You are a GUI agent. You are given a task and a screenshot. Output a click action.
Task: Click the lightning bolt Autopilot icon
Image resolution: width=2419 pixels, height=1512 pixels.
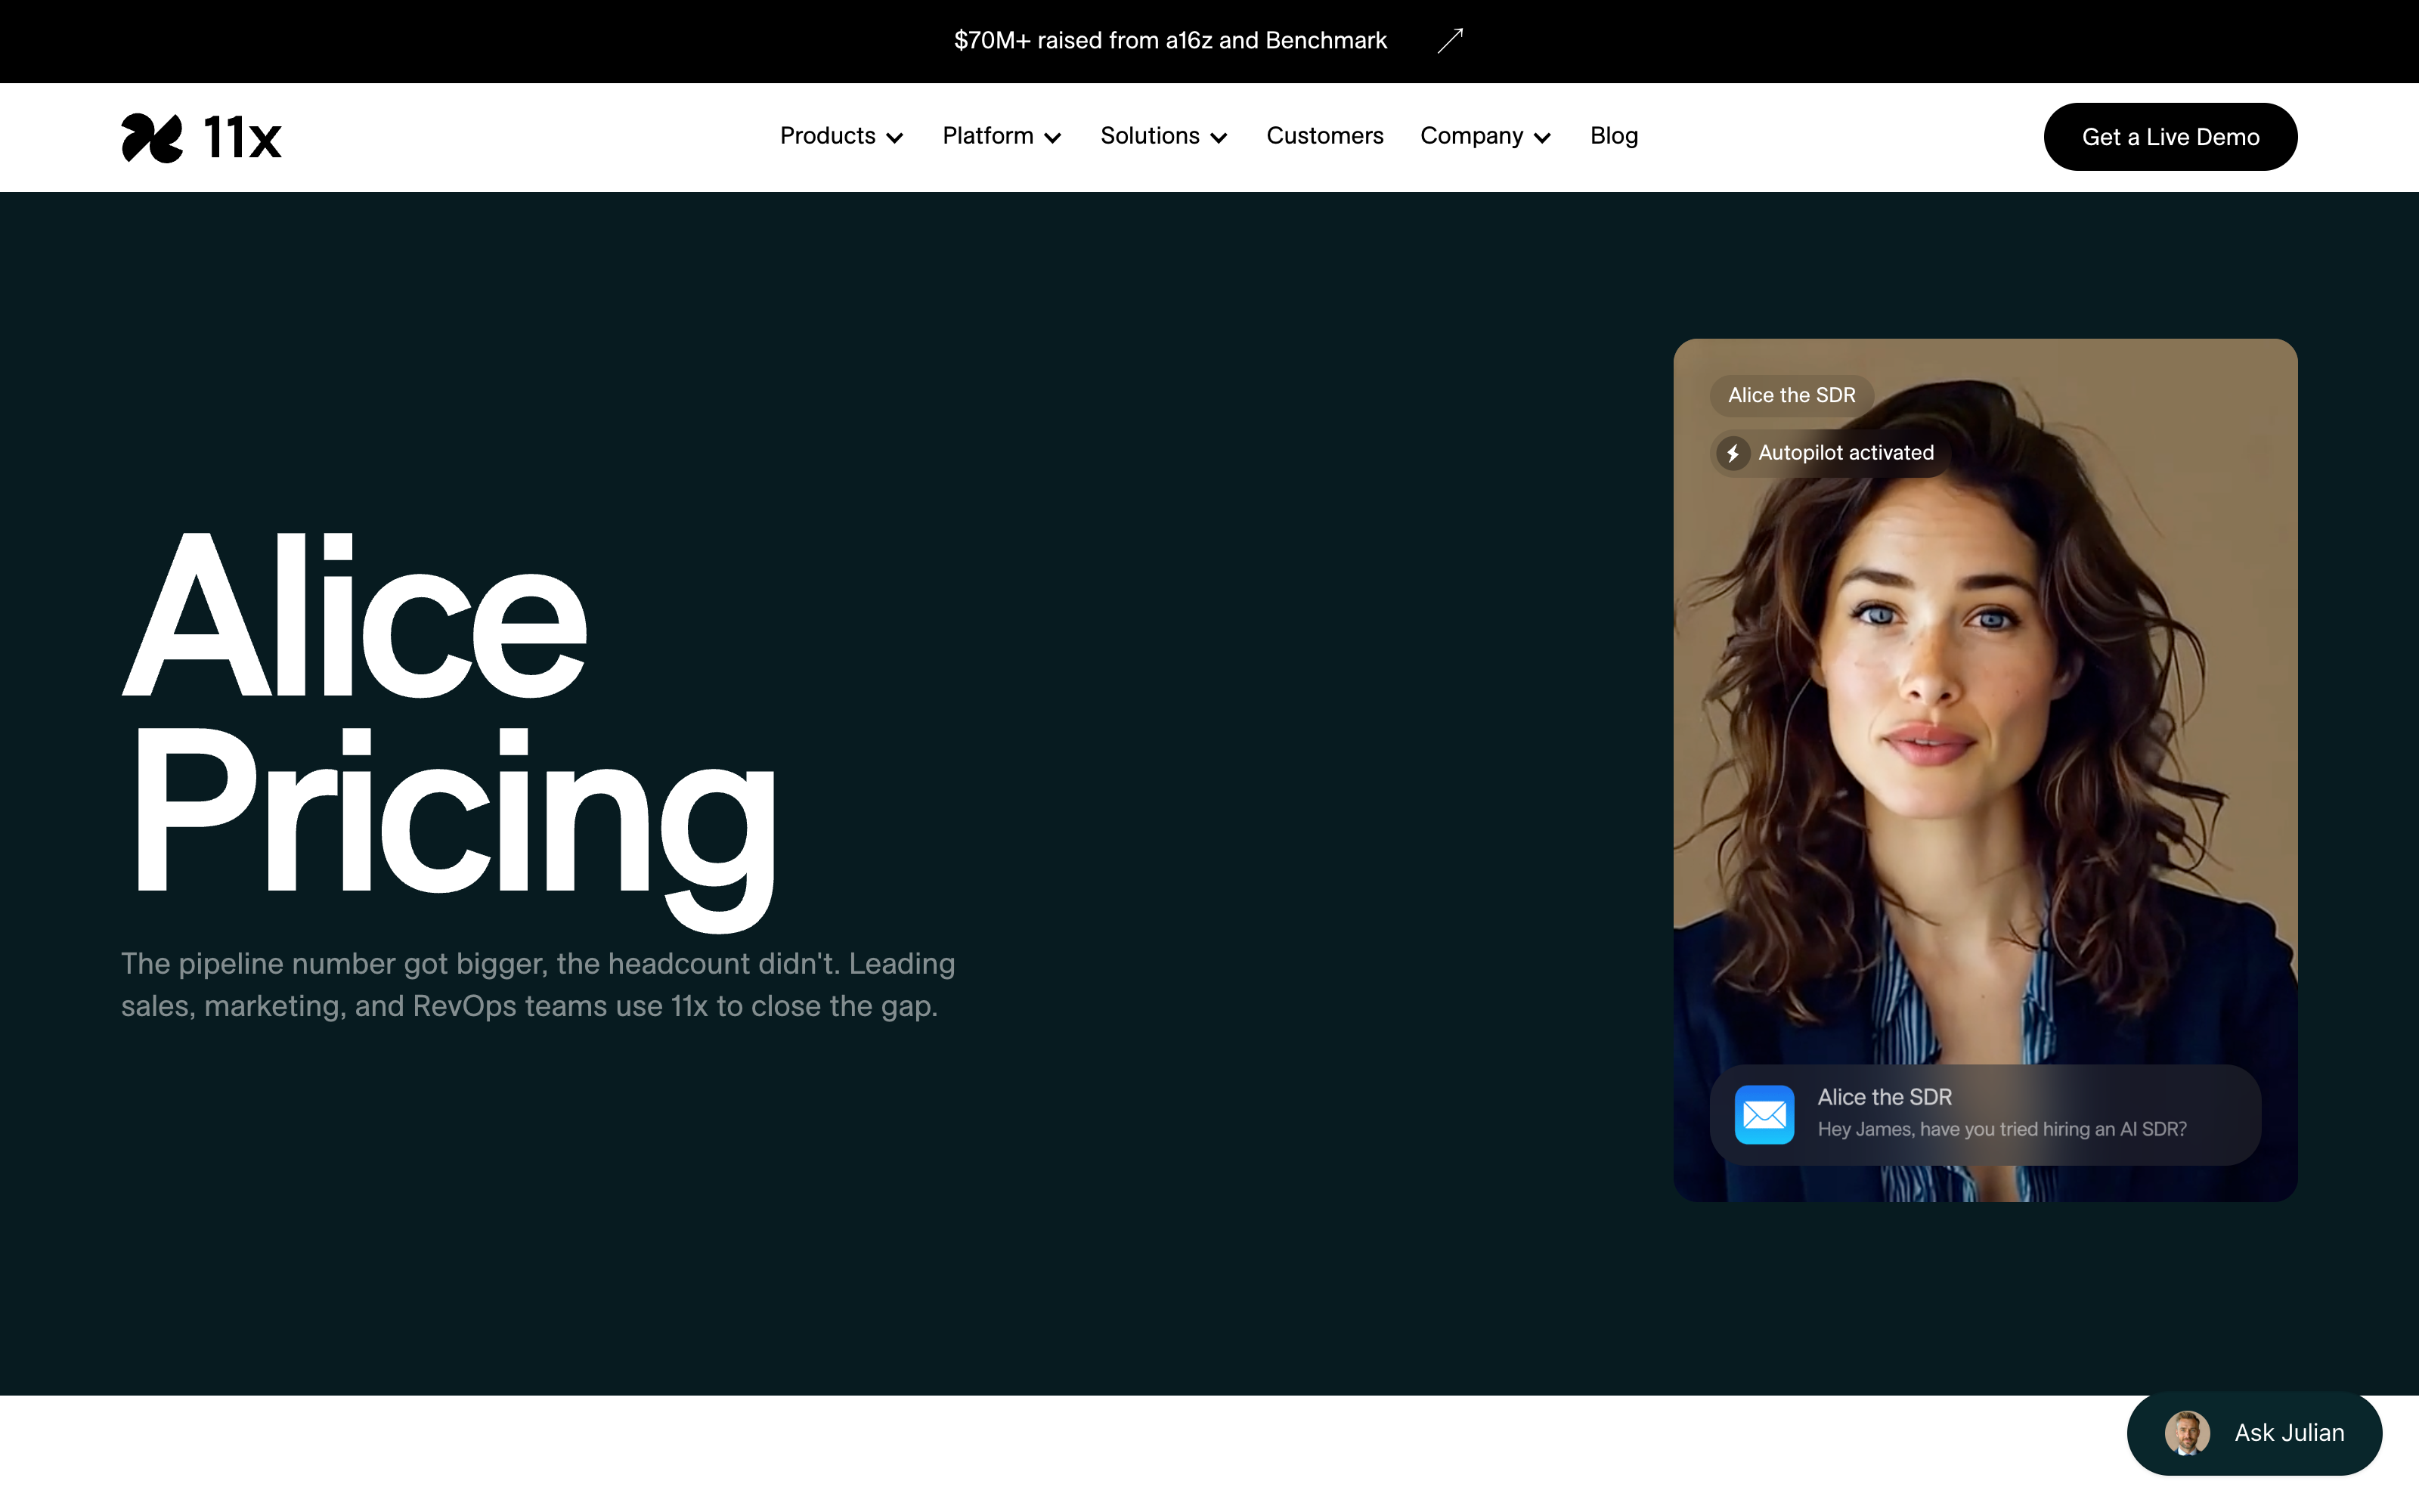1733,453
